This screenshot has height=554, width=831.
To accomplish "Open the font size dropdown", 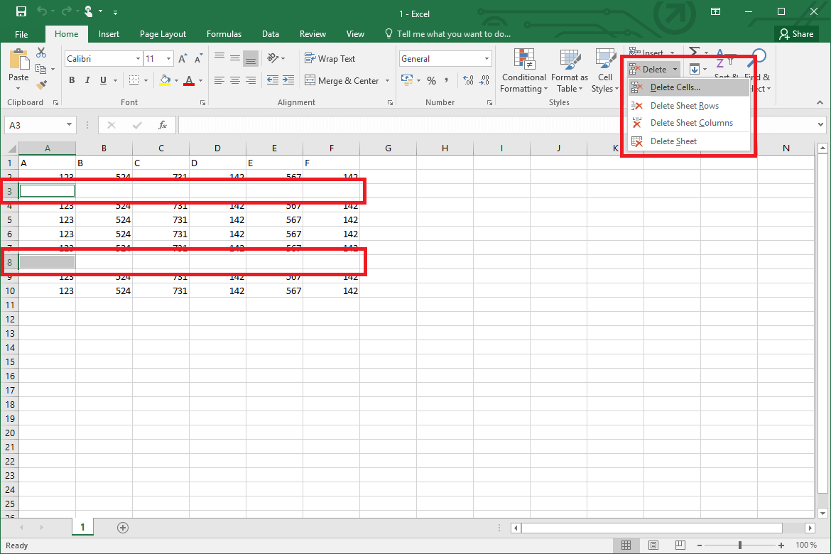I will tap(168, 58).
